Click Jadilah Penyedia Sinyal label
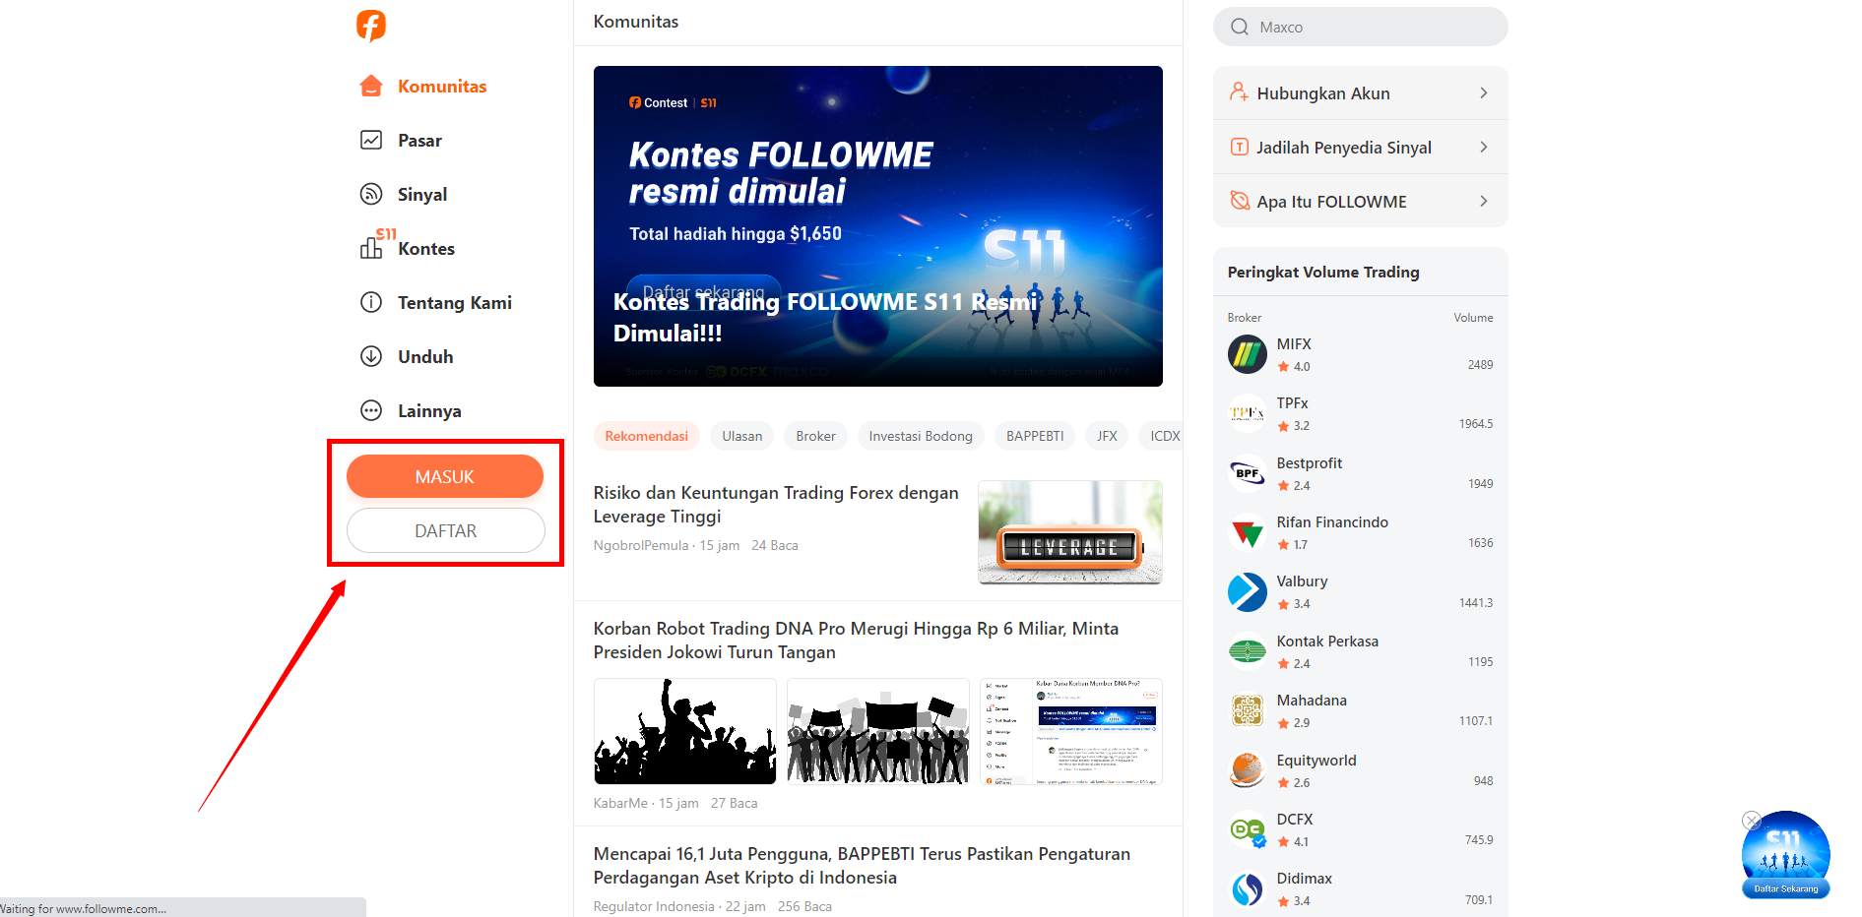1862x917 pixels. [x=1344, y=147]
